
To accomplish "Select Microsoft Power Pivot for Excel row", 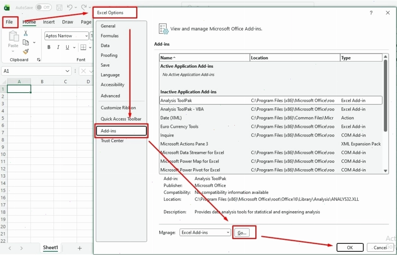I will [271, 170].
